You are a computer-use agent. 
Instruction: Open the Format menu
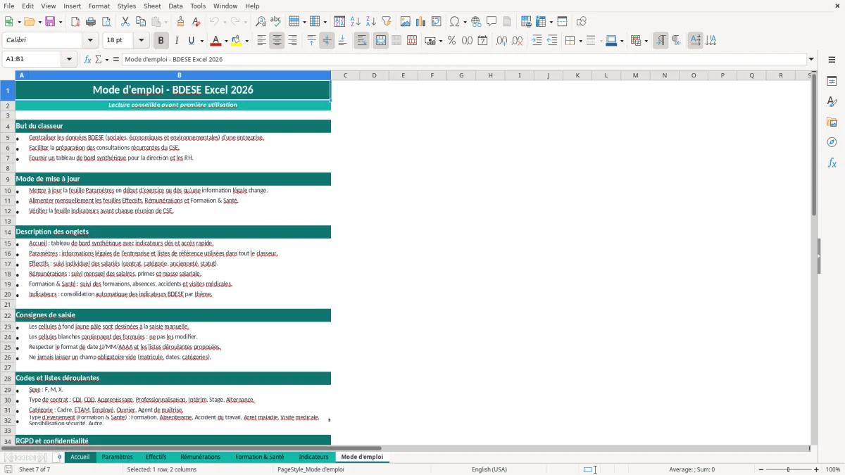pyautogui.click(x=99, y=6)
